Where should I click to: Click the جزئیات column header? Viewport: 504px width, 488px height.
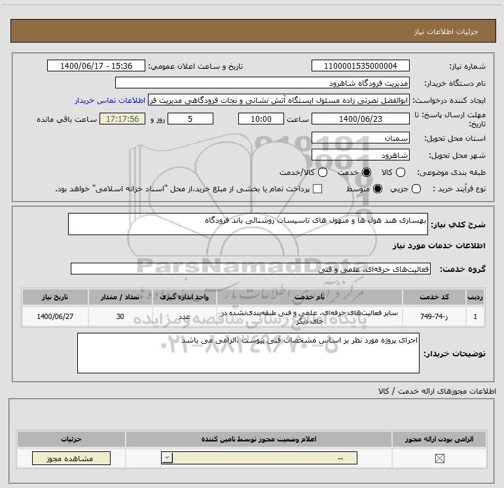point(71,439)
